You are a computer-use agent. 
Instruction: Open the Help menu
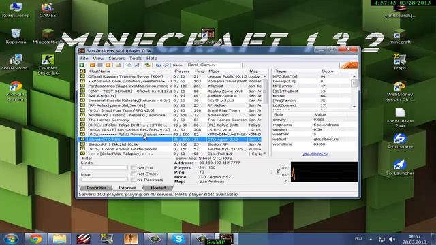152,59
